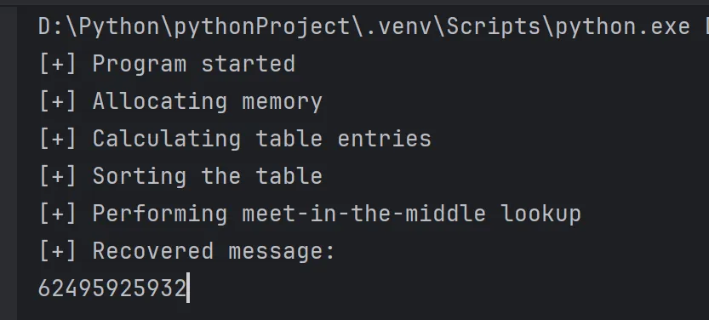Screen dimensions: 709x320
Task: Click the recovered number 62495925932
Action: tap(112, 288)
